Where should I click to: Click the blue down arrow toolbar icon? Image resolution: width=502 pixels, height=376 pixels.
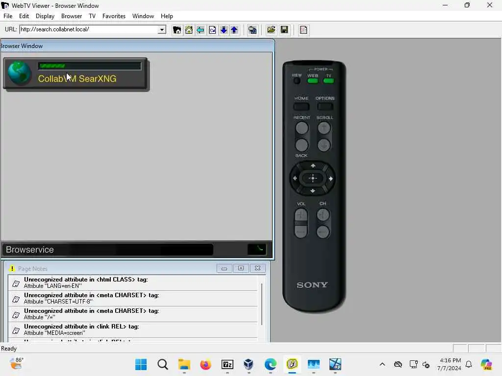click(224, 30)
